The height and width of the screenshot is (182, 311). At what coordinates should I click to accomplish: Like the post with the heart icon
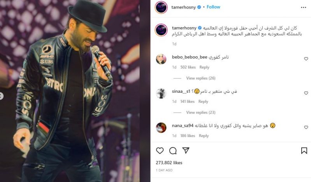pos(160,151)
